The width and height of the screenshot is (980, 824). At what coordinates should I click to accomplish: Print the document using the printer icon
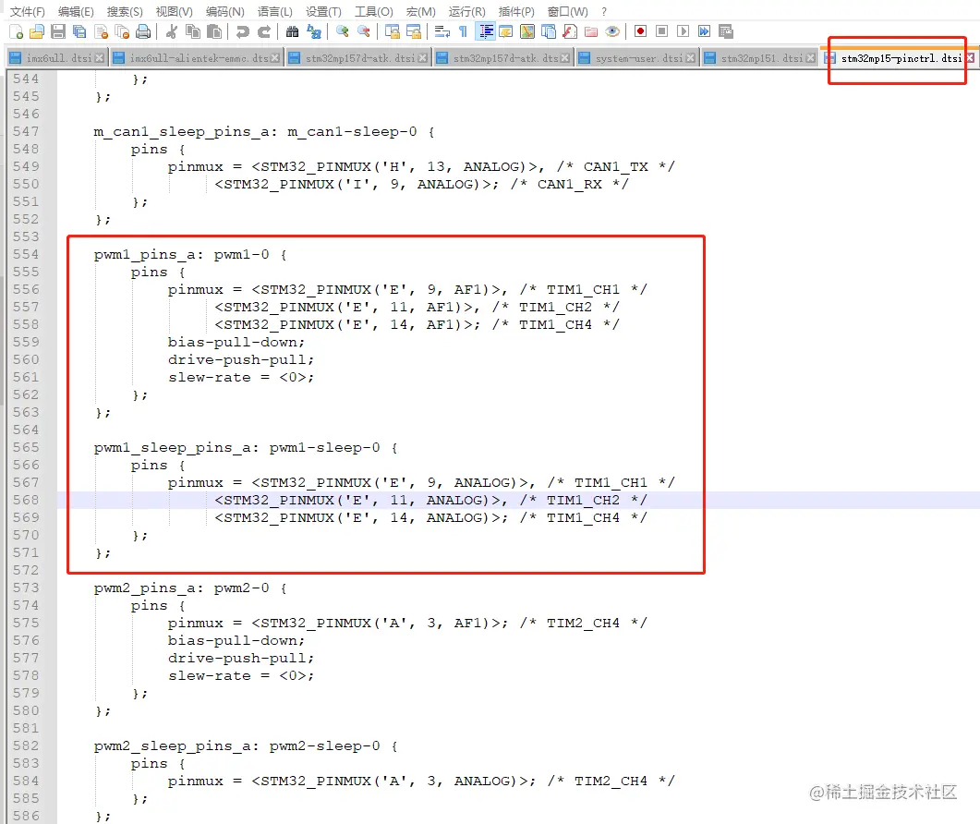pyautogui.click(x=143, y=31)
